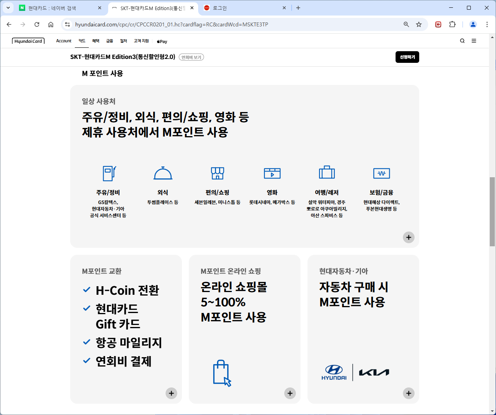This screenshot has height=415, width=496.
Task: Click the M 포인트 사용 section title
Action: tap(102, 73)
